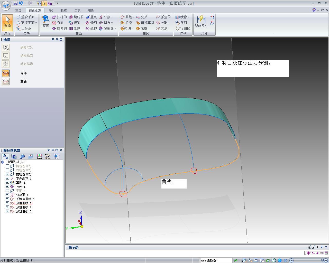
Task: Click the fit view icon in status bar
Action: click(x=256, y=260)
